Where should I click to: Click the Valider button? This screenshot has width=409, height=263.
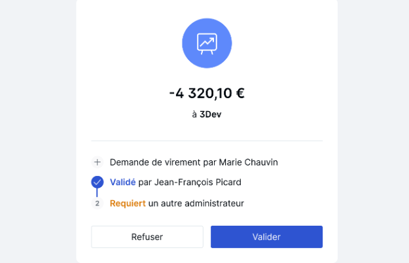[x=266, y=237]
